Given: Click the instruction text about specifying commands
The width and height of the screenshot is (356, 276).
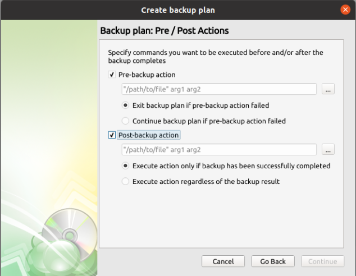Looking at the screenshot, I should tap(215, 56).
